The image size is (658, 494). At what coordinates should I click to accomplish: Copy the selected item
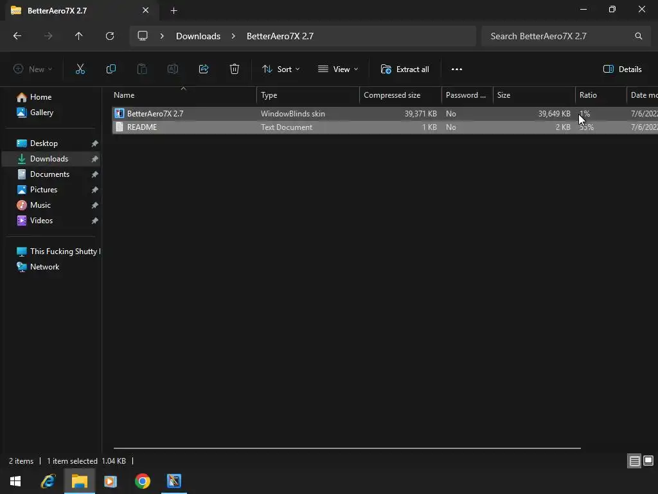111,69
